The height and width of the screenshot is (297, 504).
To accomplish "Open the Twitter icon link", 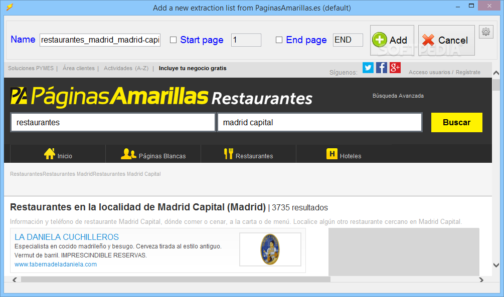I will (368, 68).
